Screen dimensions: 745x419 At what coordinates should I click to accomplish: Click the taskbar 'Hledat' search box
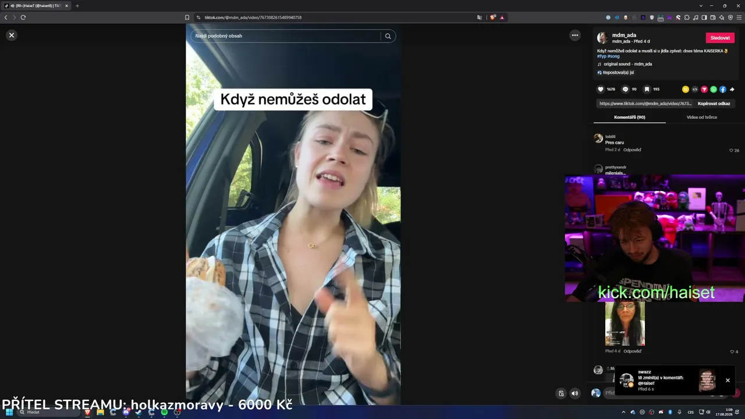click(x=49, y=412)
